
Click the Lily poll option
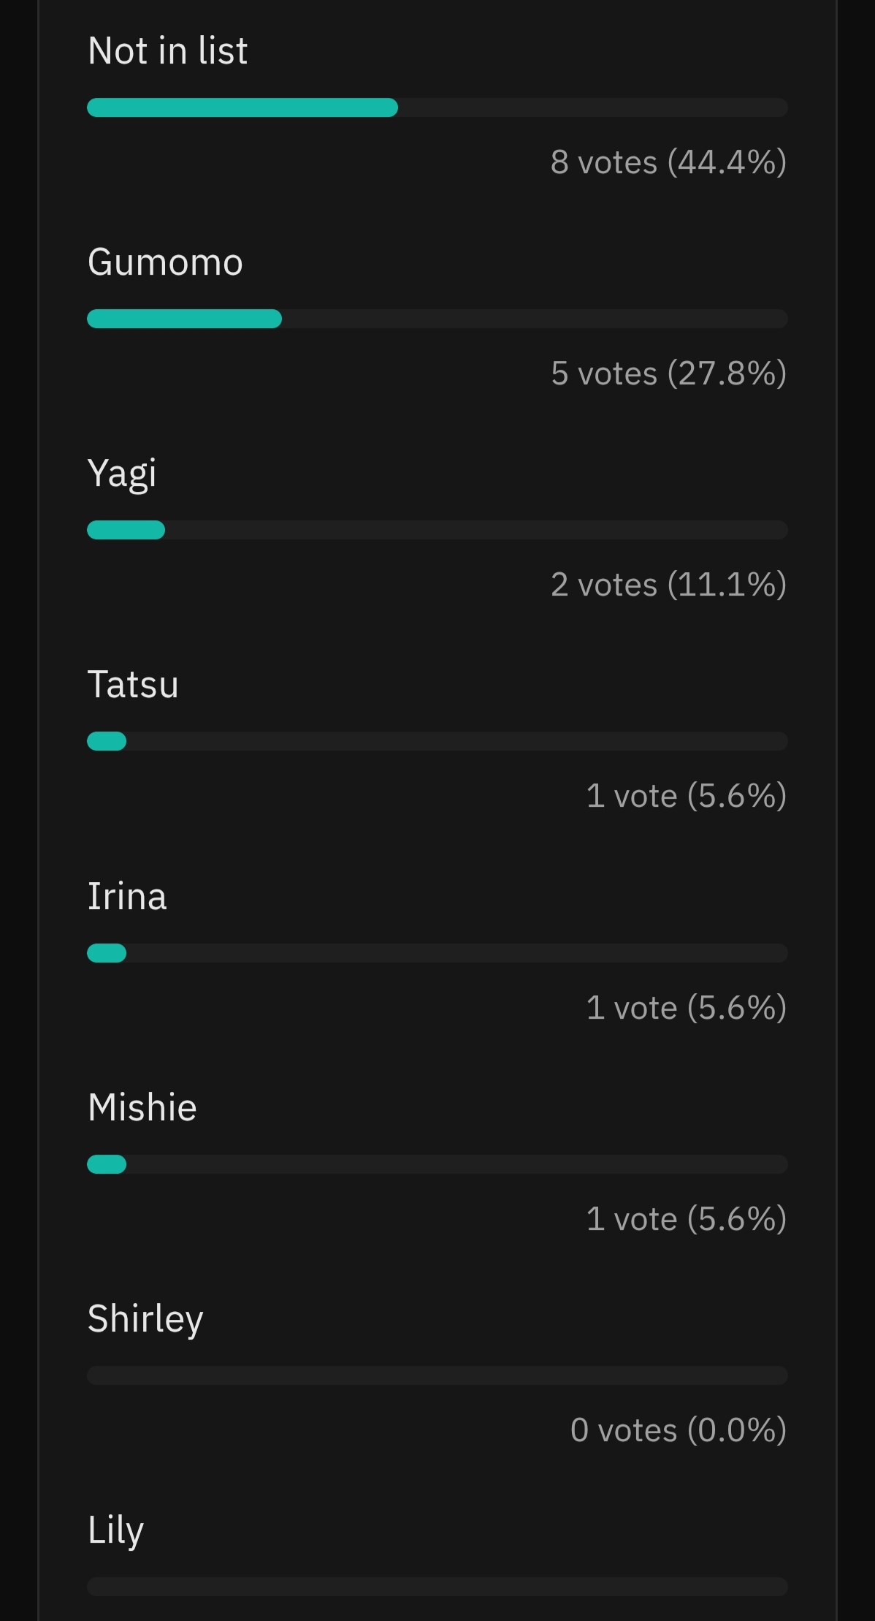pos(115,1531)
